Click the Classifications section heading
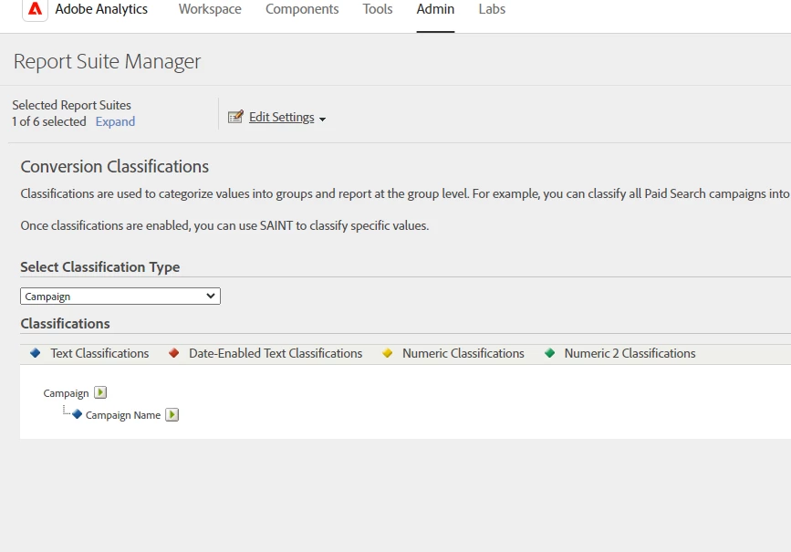Screen dimensions: 791x552 65,323
